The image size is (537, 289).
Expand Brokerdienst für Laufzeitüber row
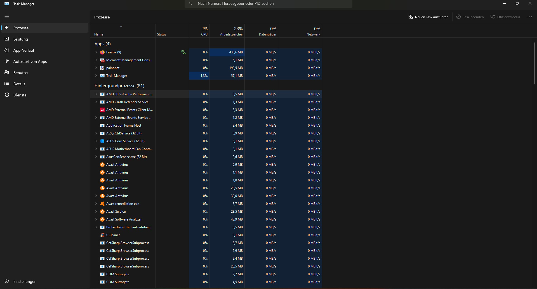tap(96, 227)
